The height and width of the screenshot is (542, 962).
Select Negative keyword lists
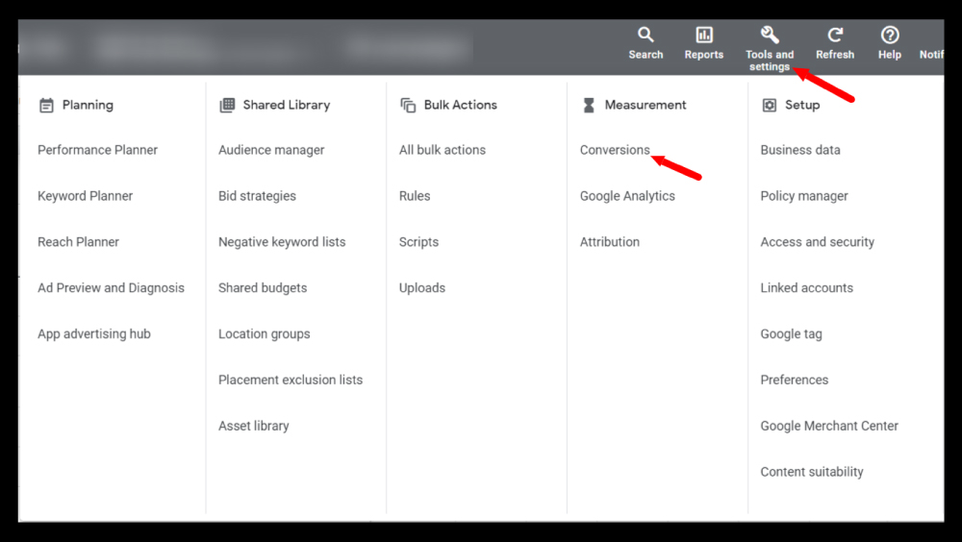(x=282, y=242)
